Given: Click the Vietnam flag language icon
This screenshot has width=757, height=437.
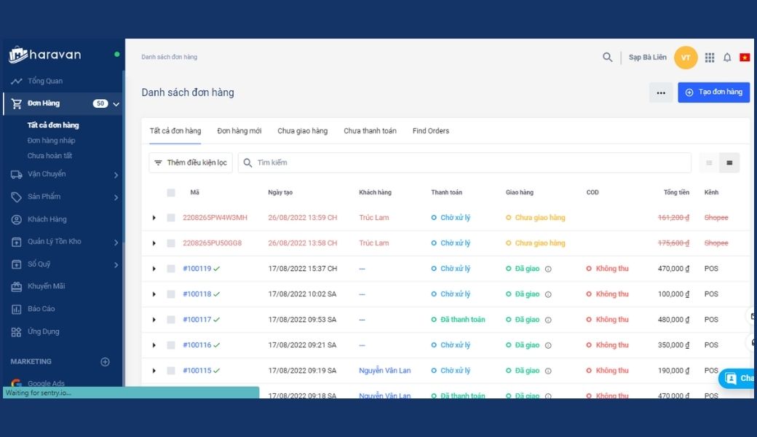Looking at the screenshot, I should (745, 58).
